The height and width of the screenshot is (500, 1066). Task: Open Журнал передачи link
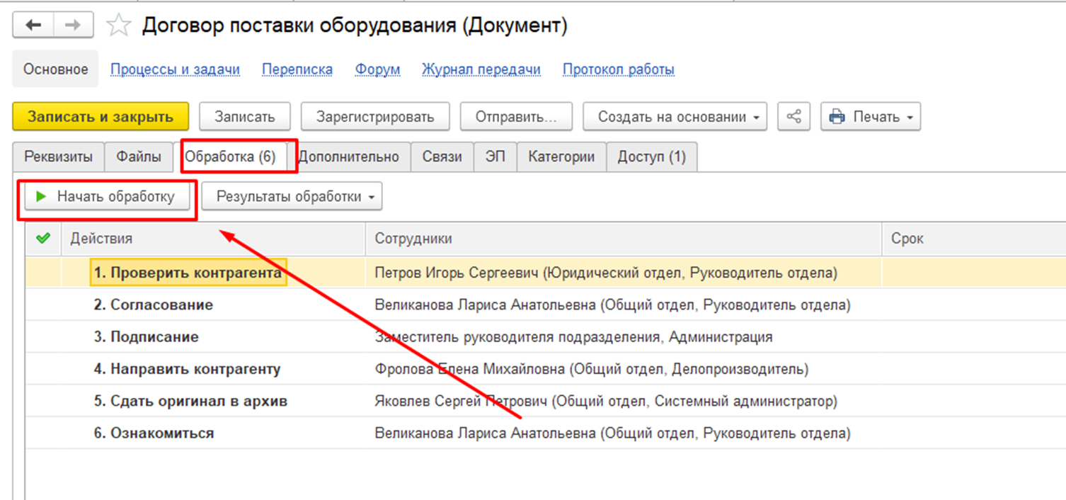tap(481, 69)
